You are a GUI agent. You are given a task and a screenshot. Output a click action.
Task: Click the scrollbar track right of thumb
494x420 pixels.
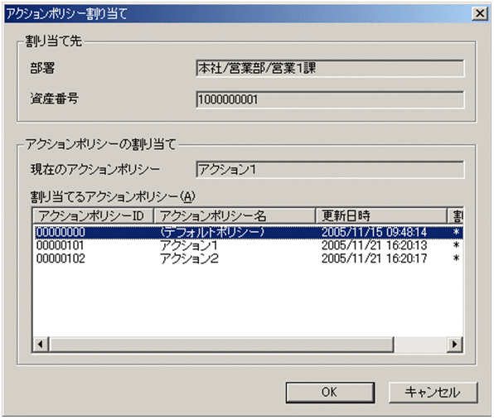coord(420,344)
